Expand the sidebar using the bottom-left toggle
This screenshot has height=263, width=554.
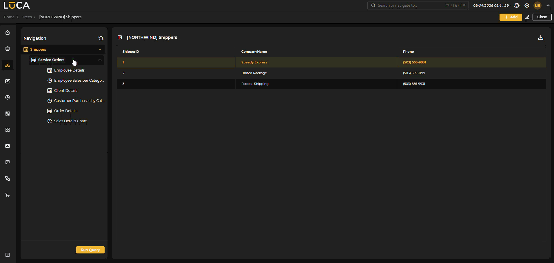coord(8,255)
